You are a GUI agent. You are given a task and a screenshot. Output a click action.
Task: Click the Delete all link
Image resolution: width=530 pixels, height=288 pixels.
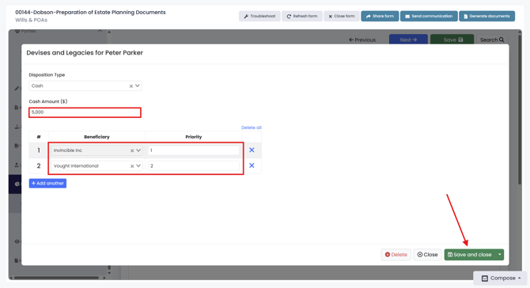251,127
